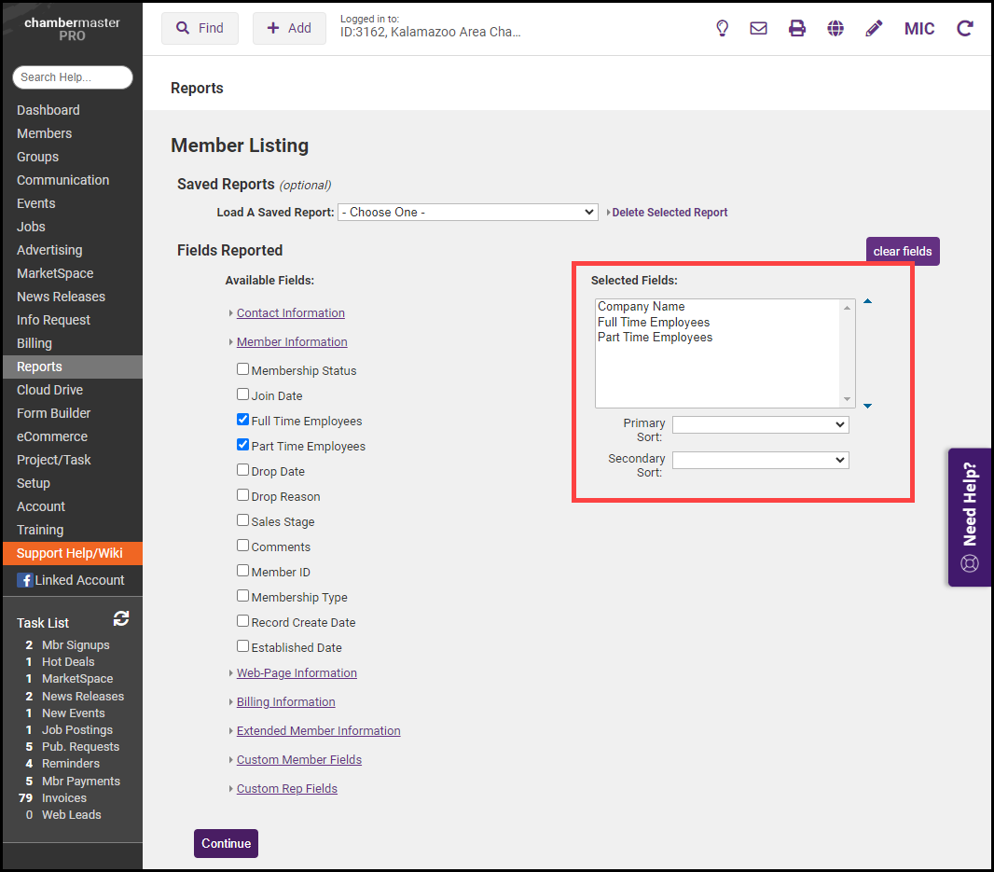
Task: Go to Dashboard in the sidebar
Action: tap(48, 110)
